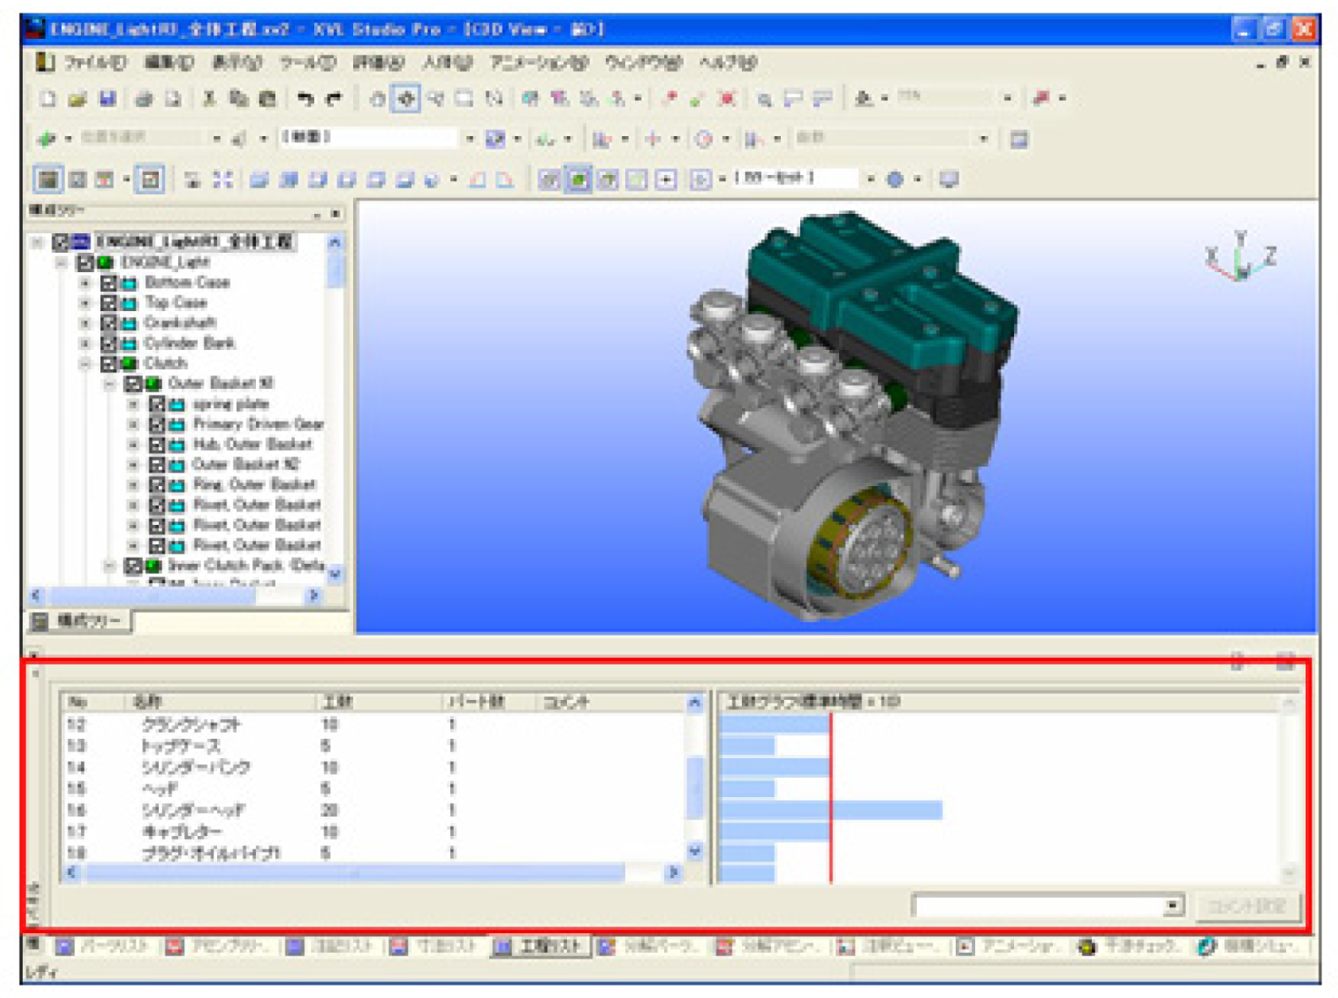Click the Open folder toolbar icon
Viewport: 1338px width, 998px height.
77,99
